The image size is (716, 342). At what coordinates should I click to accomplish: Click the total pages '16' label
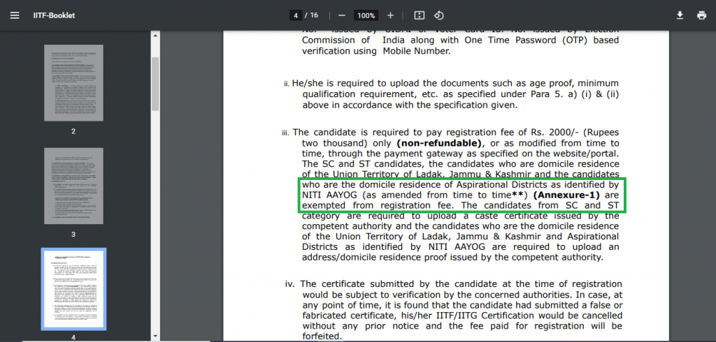(x=314, y=15)
